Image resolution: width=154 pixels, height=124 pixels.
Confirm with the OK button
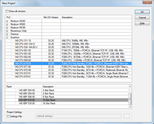point(142,12)
